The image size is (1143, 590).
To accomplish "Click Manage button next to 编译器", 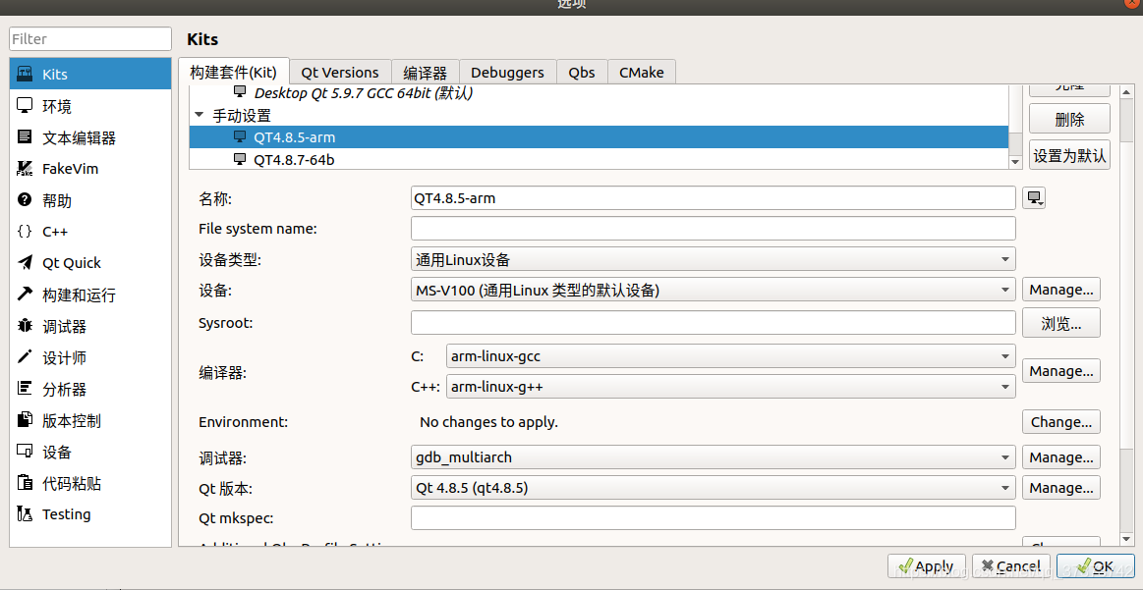I will pos(1060,371).
